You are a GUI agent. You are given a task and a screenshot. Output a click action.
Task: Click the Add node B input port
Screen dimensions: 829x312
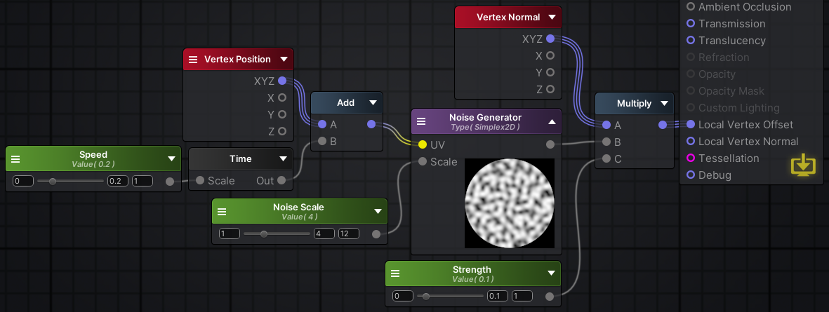pos(322,142)
